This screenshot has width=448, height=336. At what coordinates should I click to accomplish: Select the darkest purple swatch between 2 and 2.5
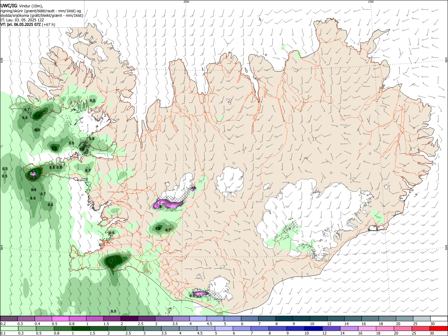129,319
